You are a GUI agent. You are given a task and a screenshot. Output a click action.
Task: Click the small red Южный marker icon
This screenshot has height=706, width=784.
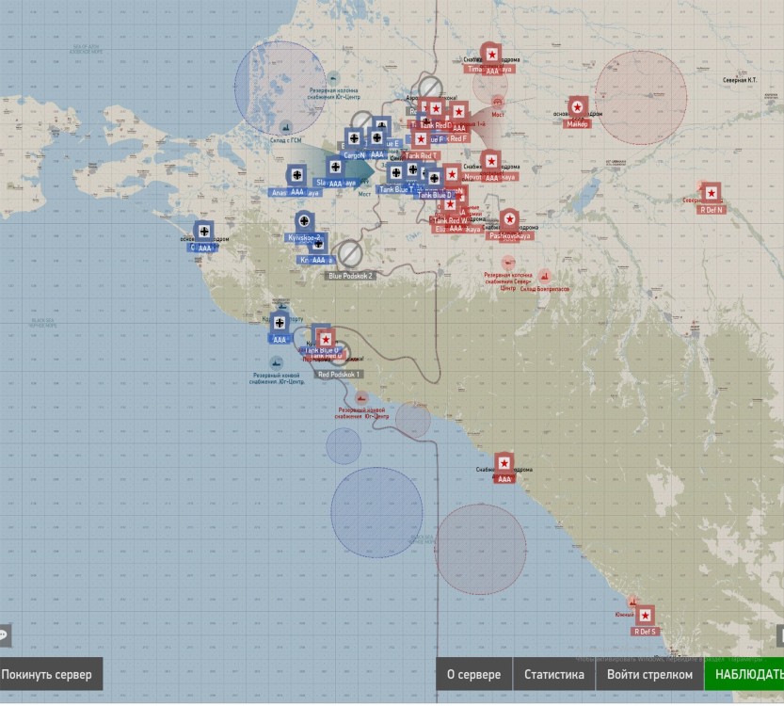pyautogui.click(x=632, y=602)
